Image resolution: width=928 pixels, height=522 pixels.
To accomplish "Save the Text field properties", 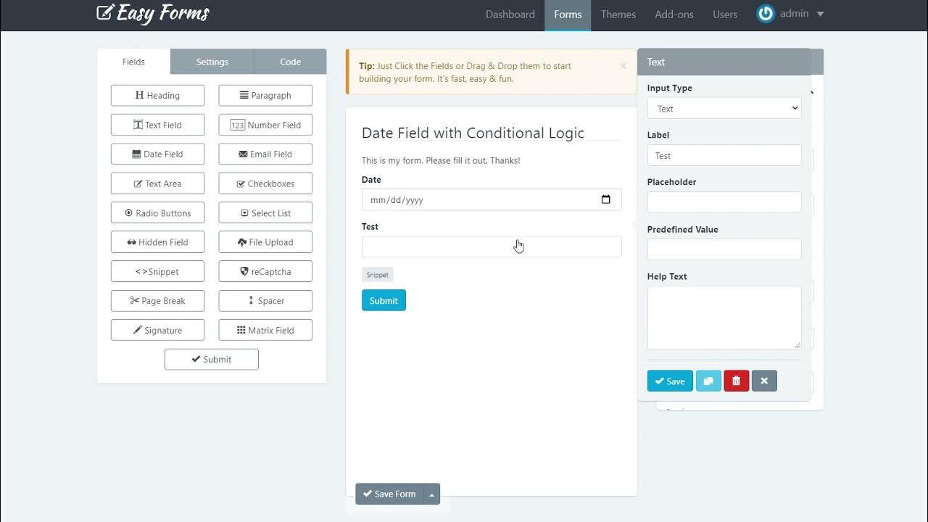I will [x=669, y=381].
